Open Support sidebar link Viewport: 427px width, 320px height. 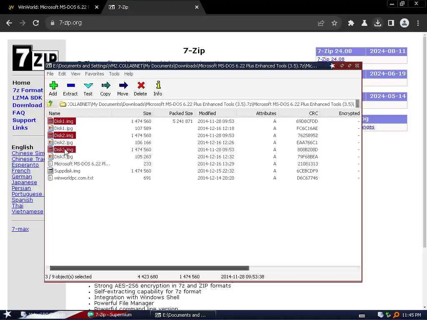click(24, 120)
